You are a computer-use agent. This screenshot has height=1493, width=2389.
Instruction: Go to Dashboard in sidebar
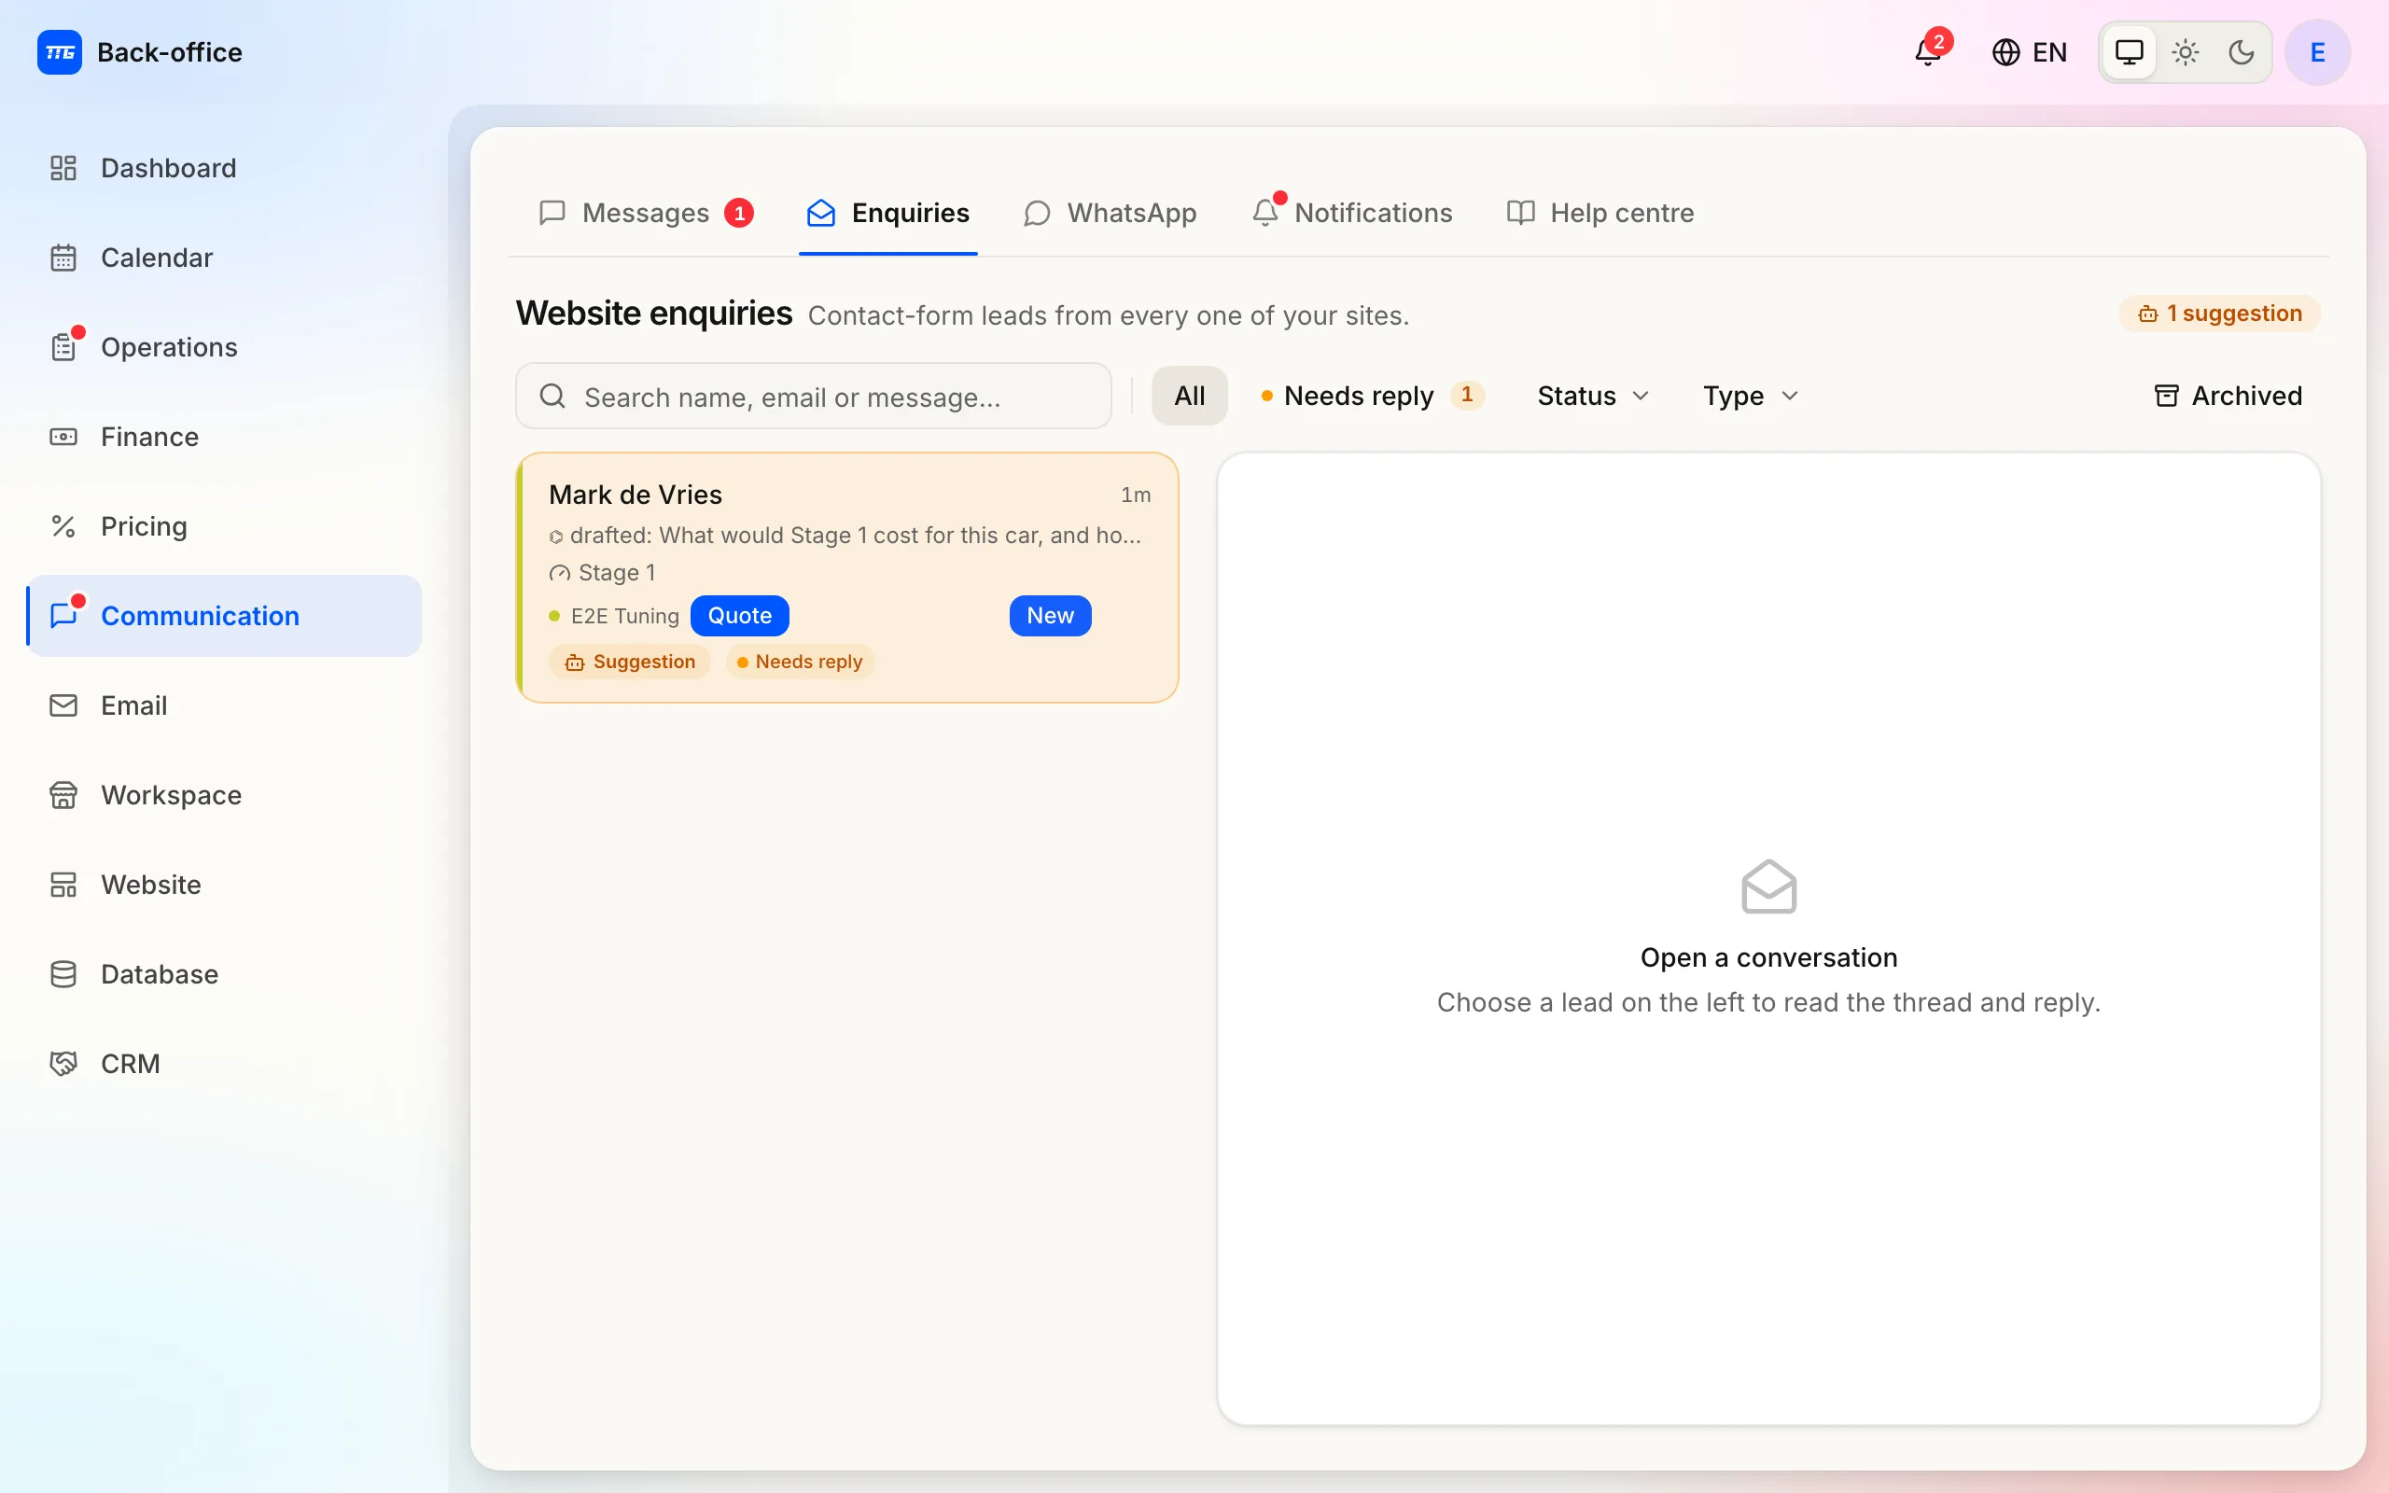pyautogui.click(x=225, y=168)
